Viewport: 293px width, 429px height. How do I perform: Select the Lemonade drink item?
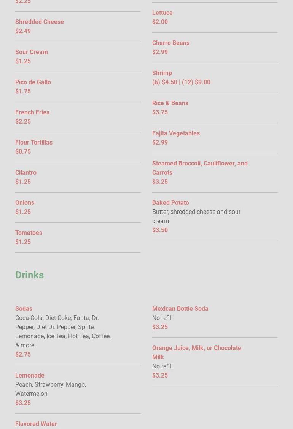tap(30, 376)
